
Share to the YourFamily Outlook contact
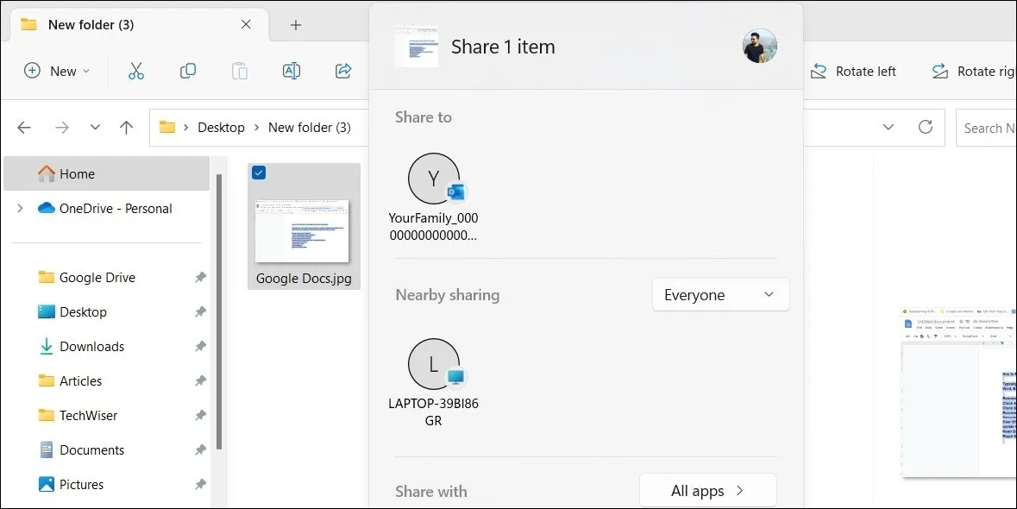coord(434,179)
